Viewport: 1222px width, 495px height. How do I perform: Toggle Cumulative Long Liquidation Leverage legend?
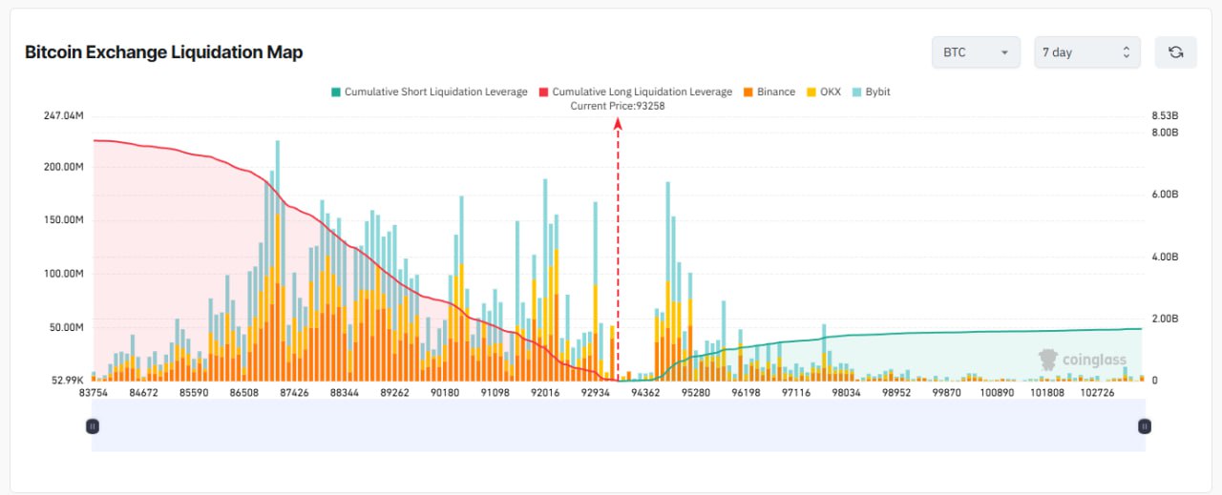[x=642, y=92]
